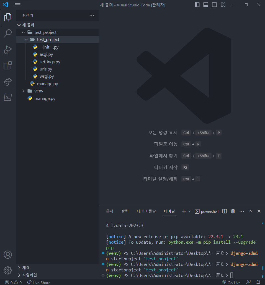Open the Accounts menu
Screen dimensions: 265x285
[8, 255]
